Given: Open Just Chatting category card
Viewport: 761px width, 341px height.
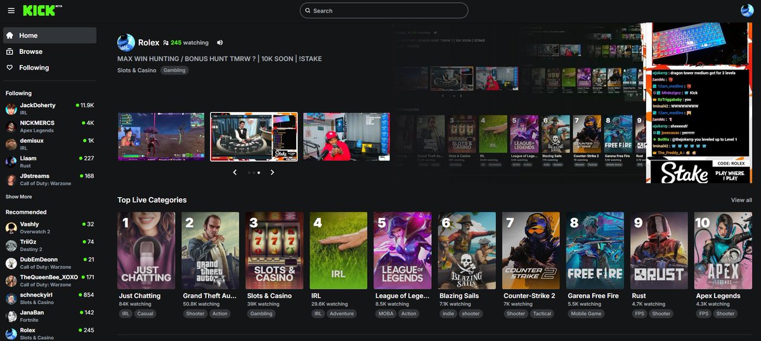Looking at the screenshot, I should pos(146,251).
